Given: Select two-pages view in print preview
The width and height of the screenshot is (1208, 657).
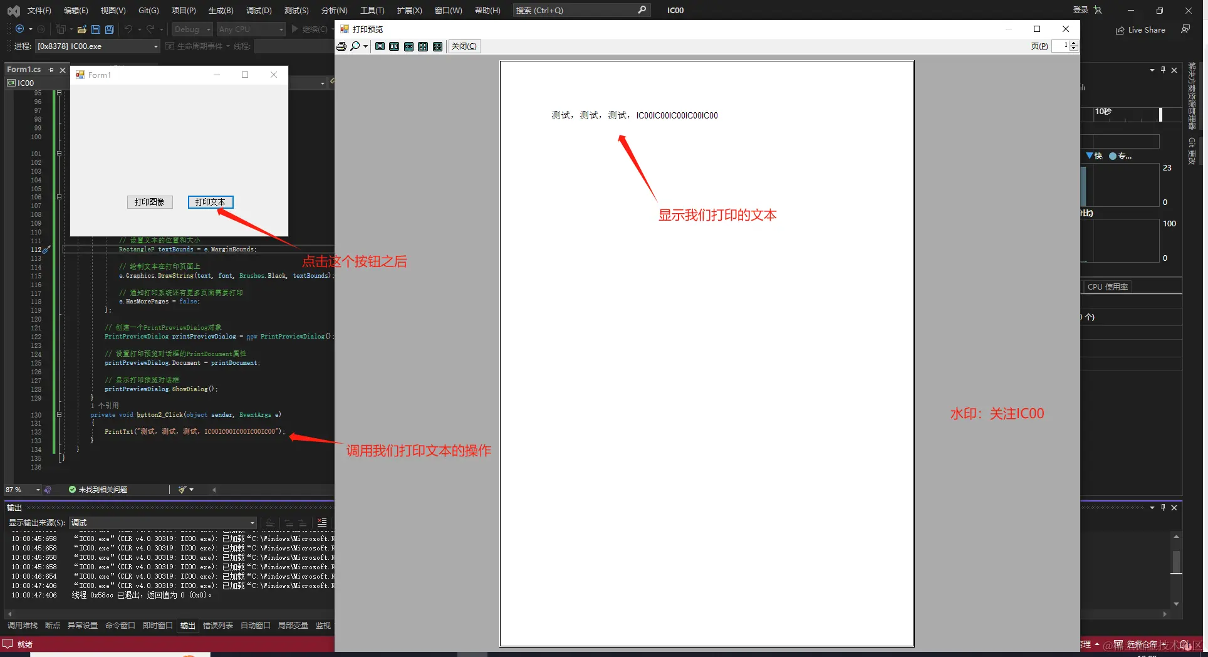Looking at the screenshot, I should [394, 46].
